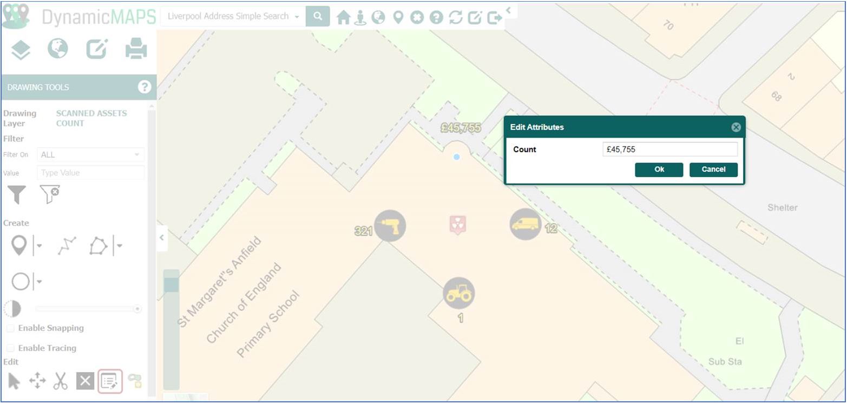The image size is (847, 404).
Task: Click the van asset marker labelled 12
Action: pos(526,224)
